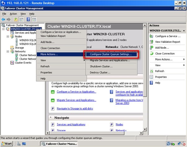187x147 pixels.
Task: Select View Validation Report in context menu
Action: [61, 36]
